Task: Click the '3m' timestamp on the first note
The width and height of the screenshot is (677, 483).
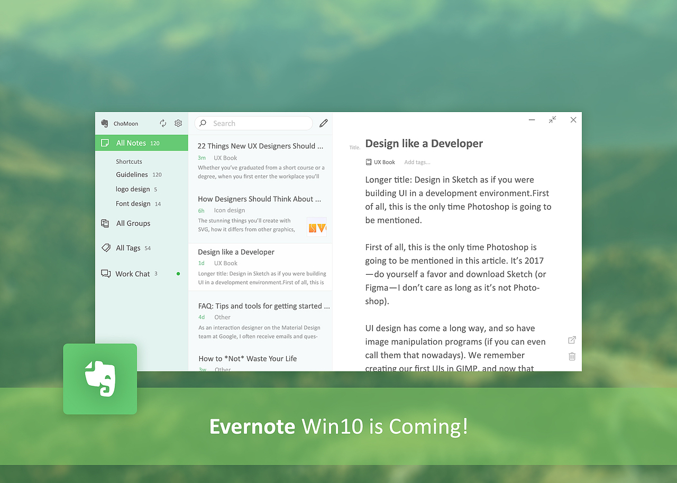Action: (202, 158)
